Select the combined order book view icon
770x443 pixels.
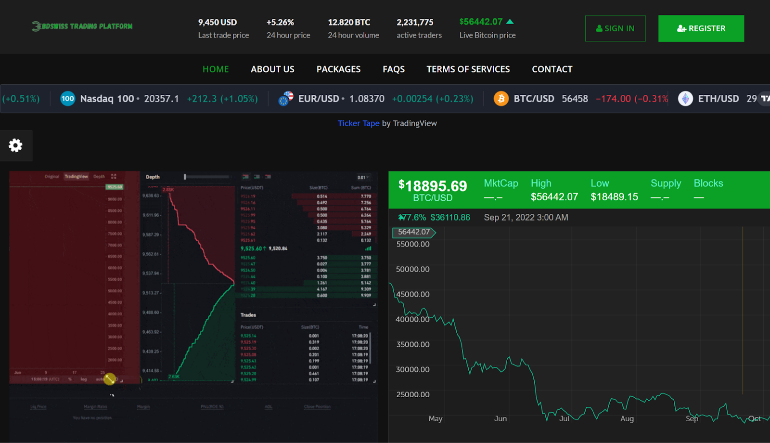(245, 177)
